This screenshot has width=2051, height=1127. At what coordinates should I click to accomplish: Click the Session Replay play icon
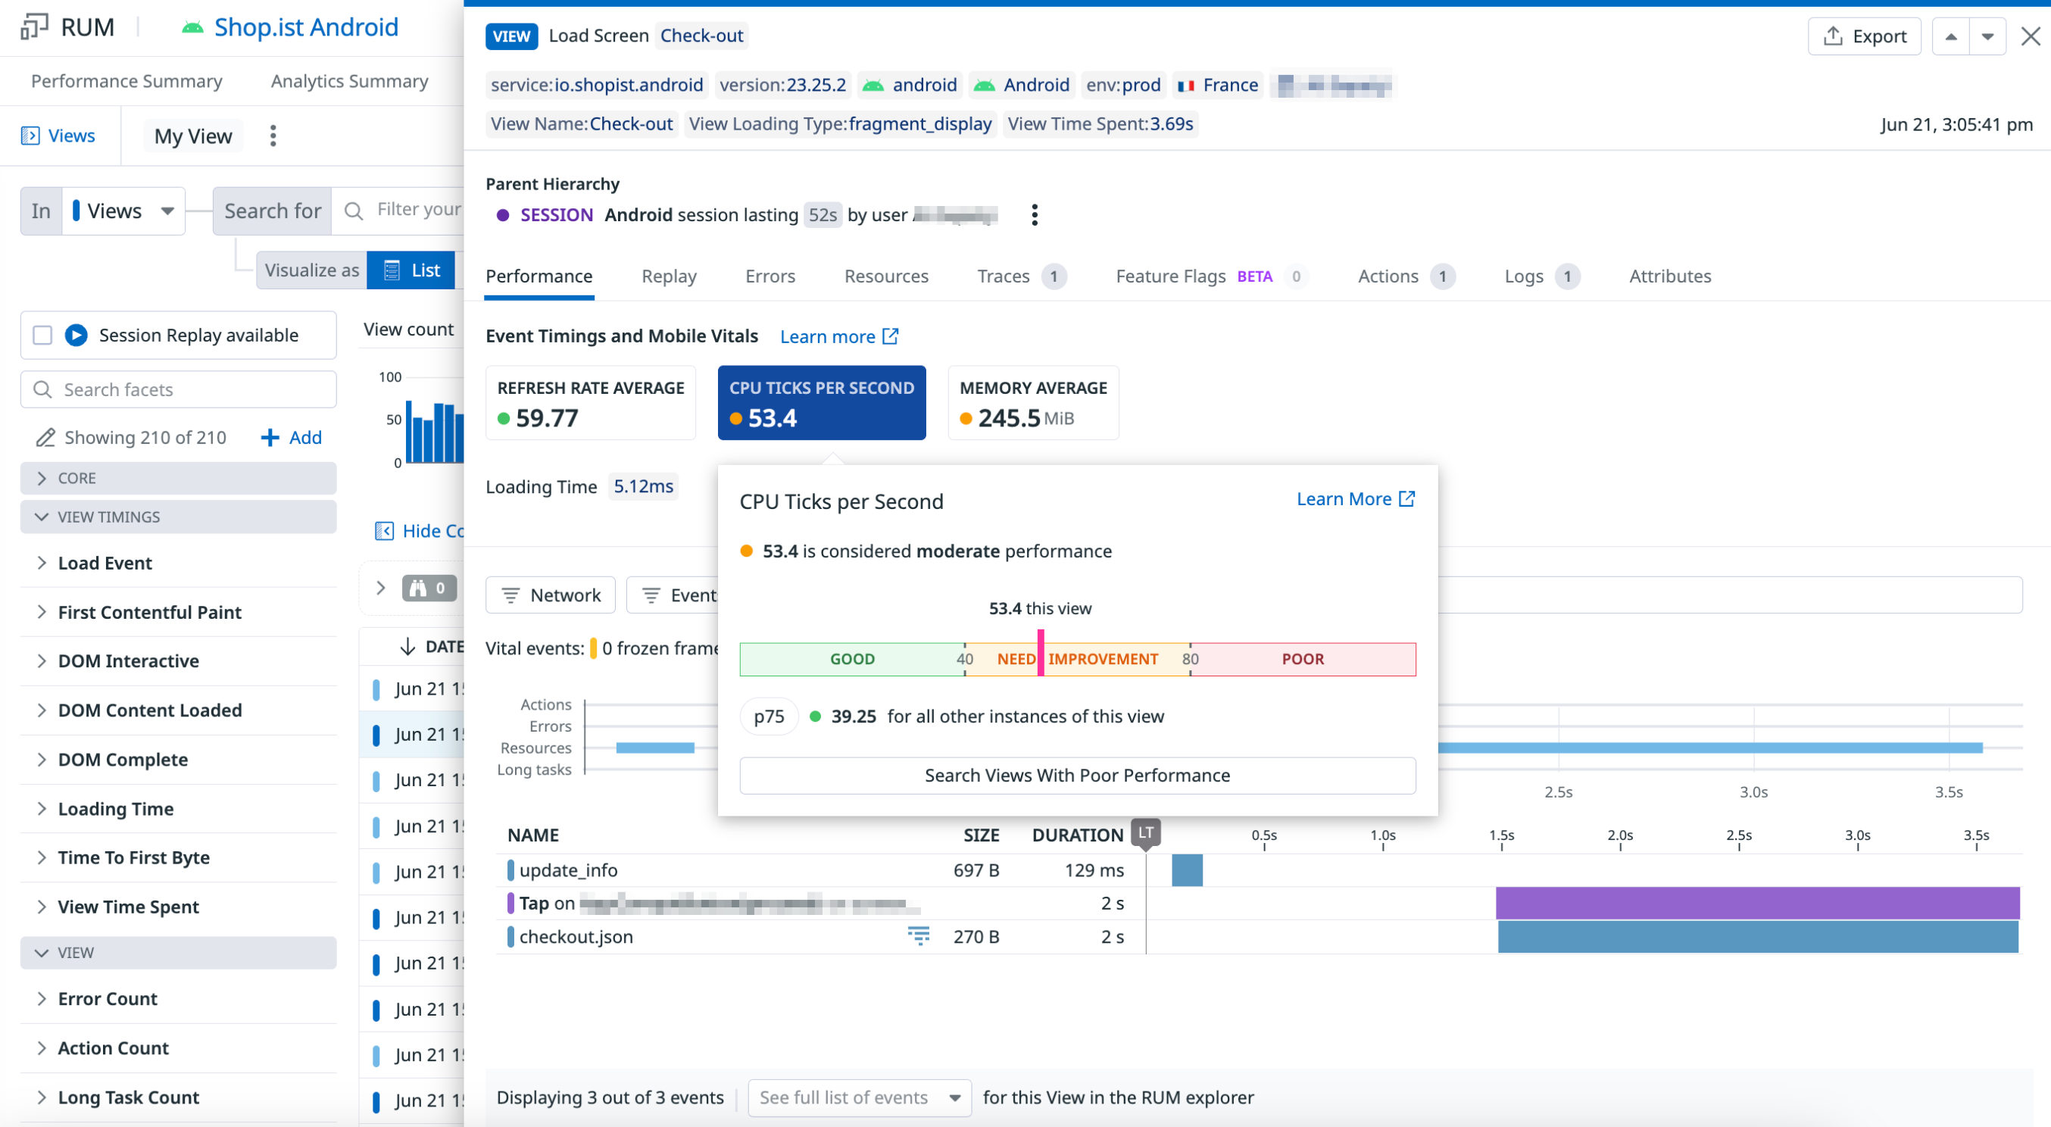coord(76,336)
